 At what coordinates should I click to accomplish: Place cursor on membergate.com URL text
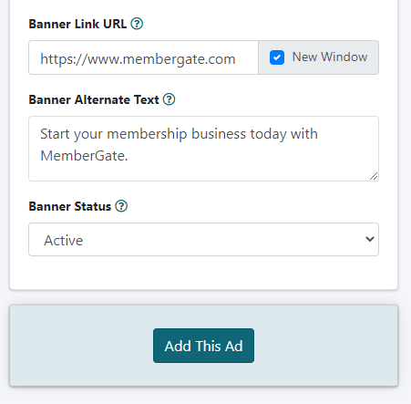click(x=179, y=59)
